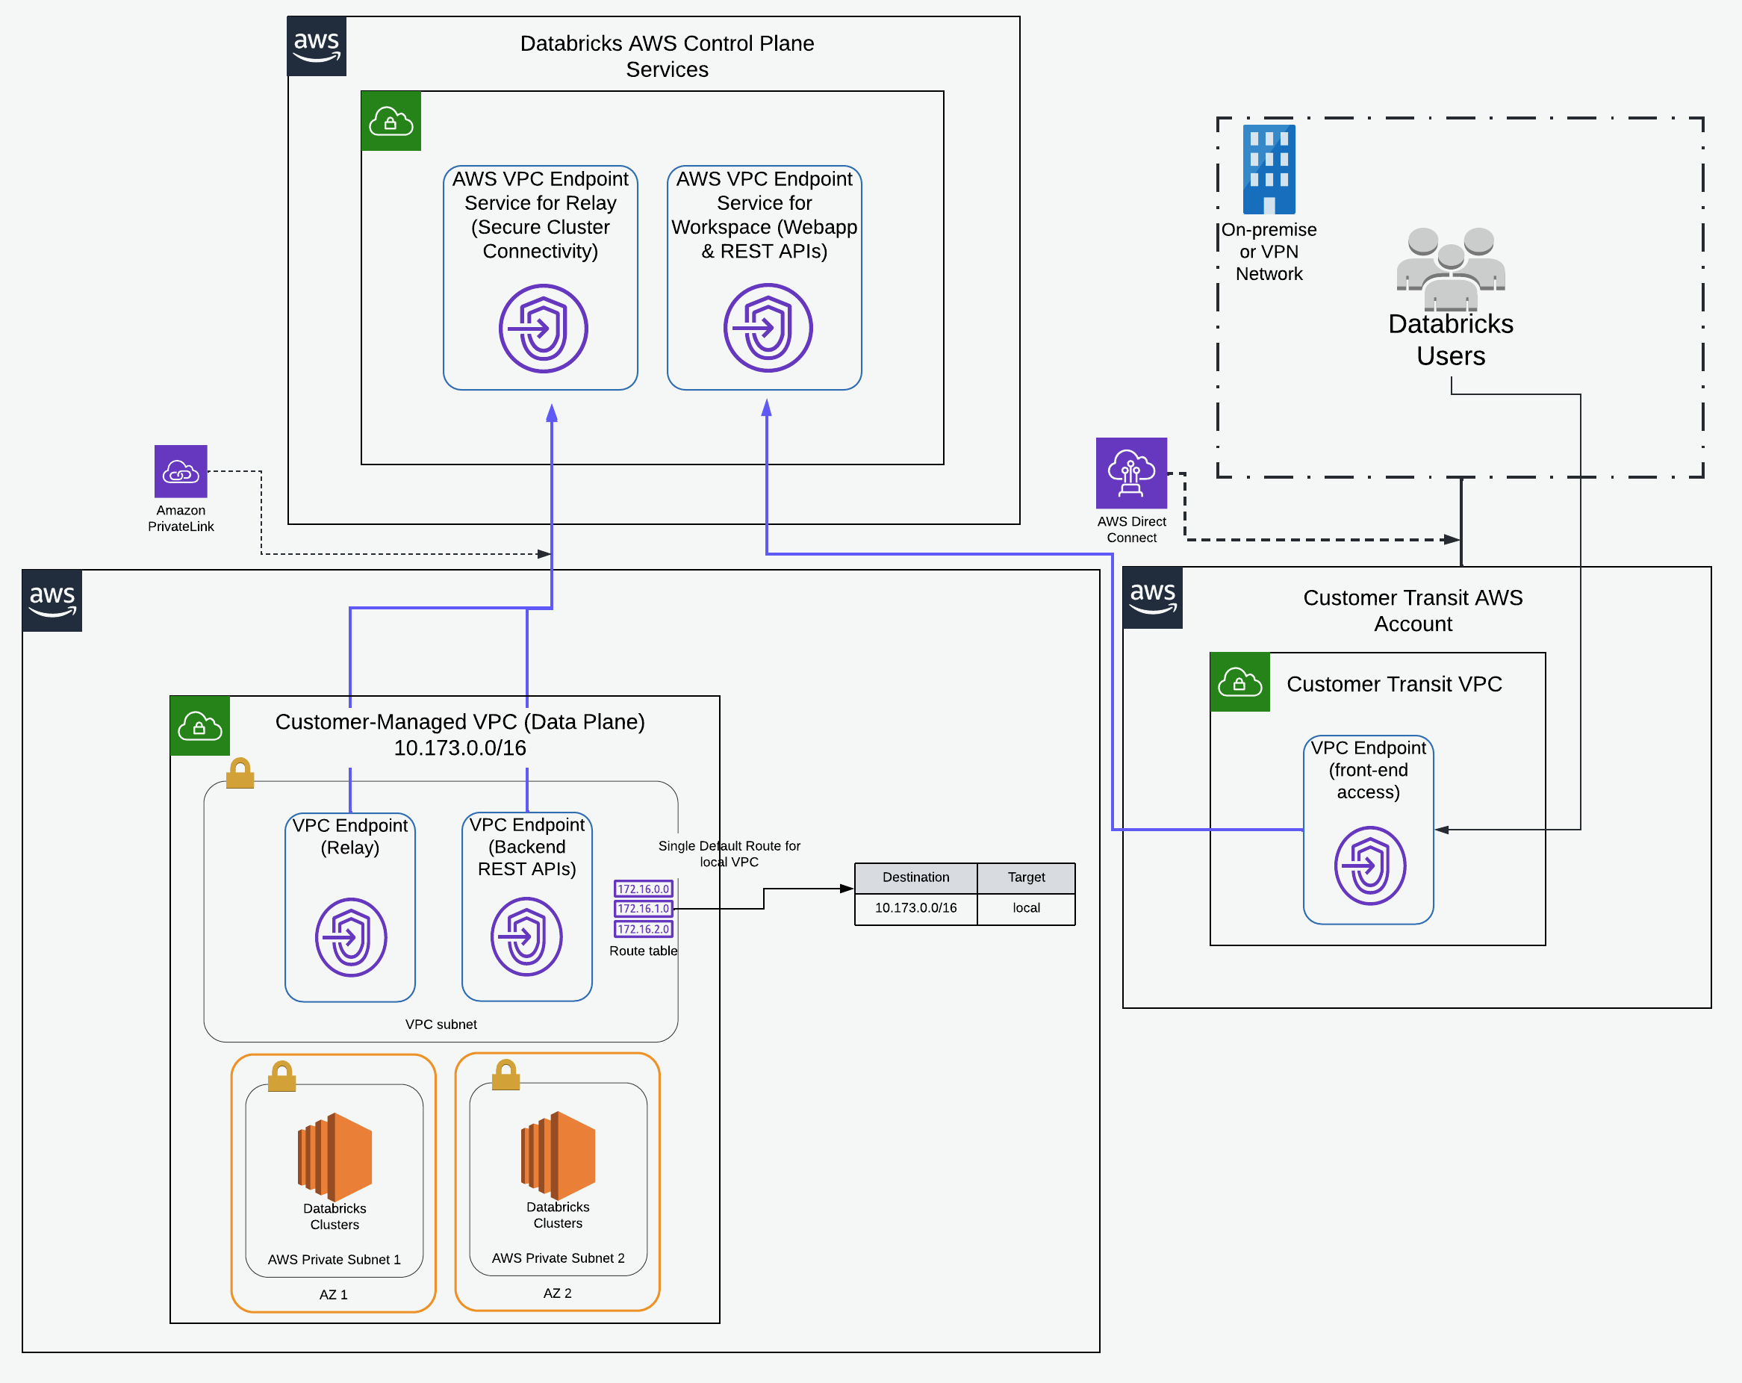Click the 'VPC Endpoint (Relay)' label
Viewport: 1742px width, 1383px height.
[350, 836]
